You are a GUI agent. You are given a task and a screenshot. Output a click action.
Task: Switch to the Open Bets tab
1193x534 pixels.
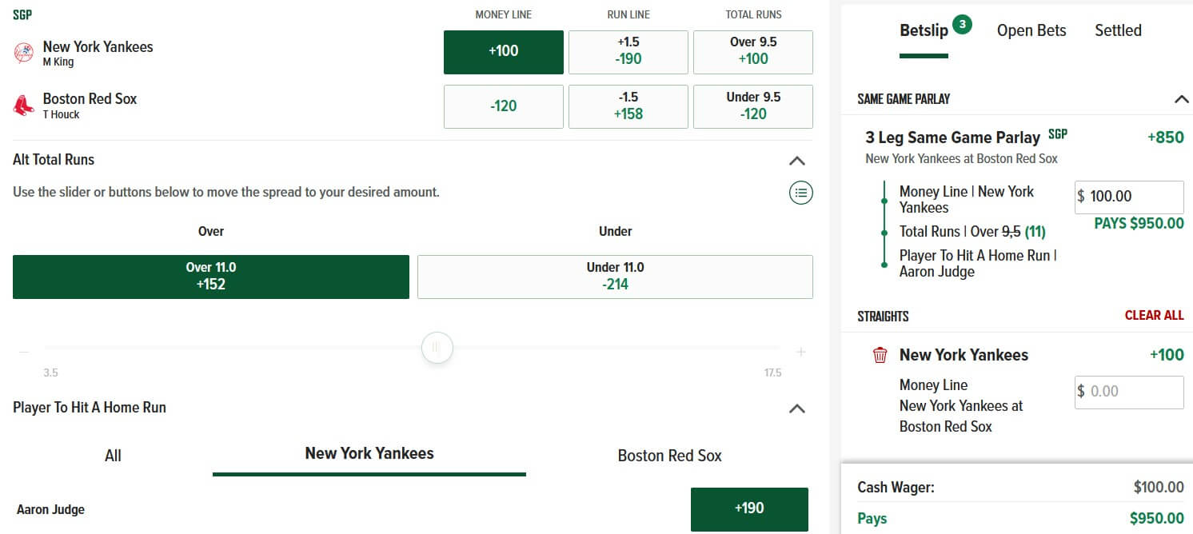(x=1031, y=30)
